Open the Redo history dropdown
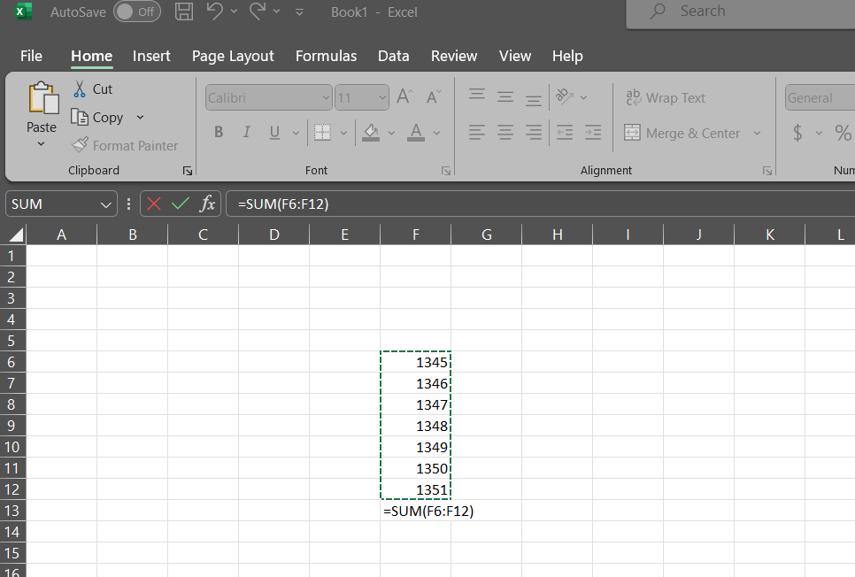 (x=276, y=12)
